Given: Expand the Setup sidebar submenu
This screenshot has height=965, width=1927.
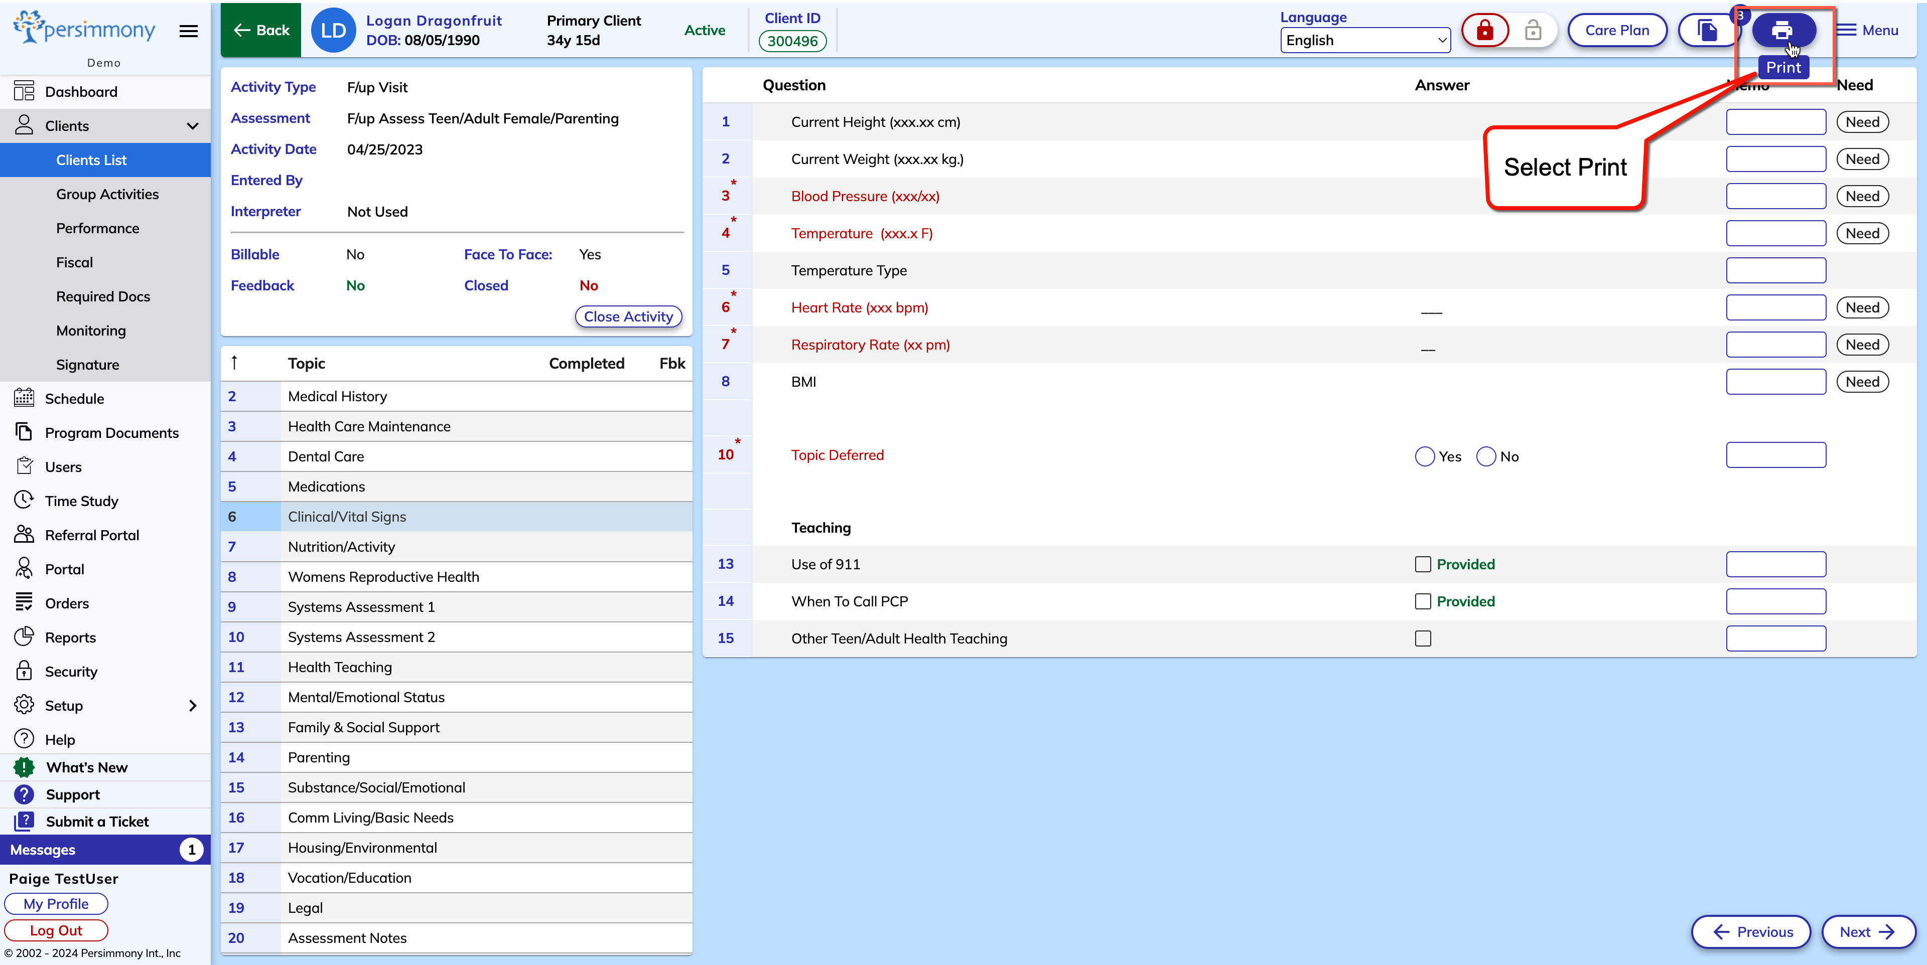Looking at the screenshot, I should (x=192, y=706).
